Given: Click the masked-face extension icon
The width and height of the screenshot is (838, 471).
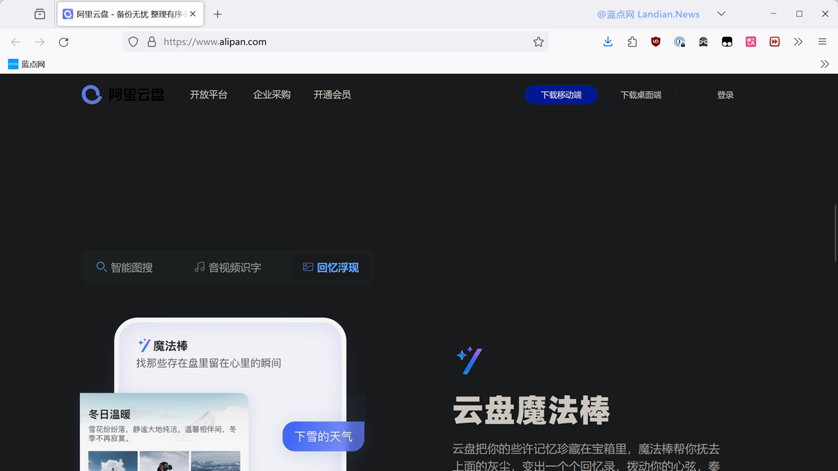Looking at the screenshot, I should click(703, 42).
